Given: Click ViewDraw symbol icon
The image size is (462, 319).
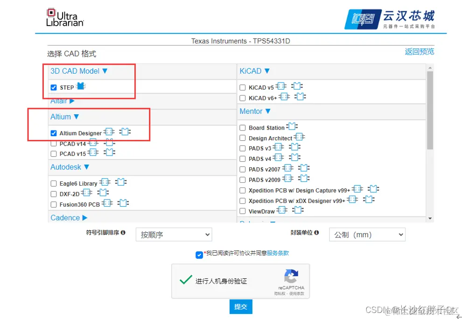Looking at the screenshot, I should pos(282,210).
